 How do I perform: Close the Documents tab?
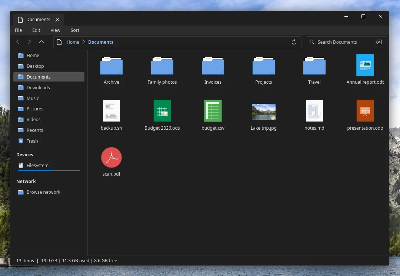(57, 20)
